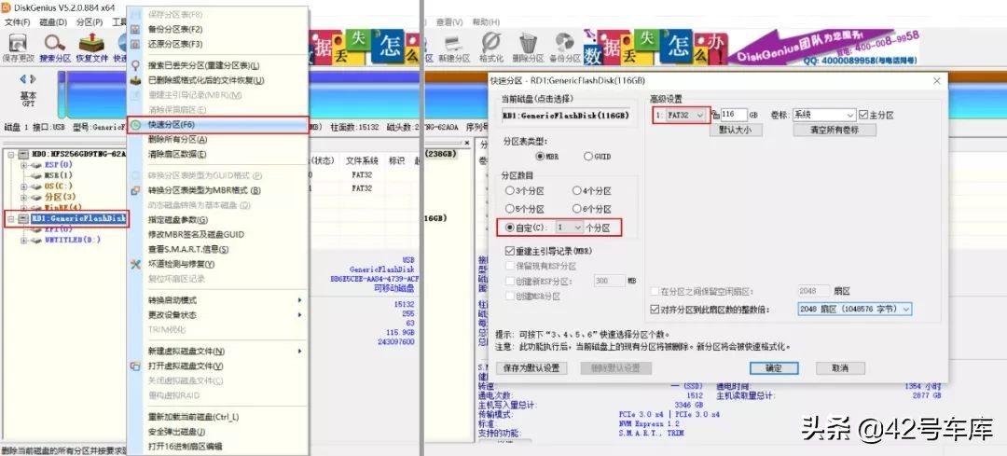Viewport: 1007px width, 456px height.
Task: Select the GUID partition table radio button
Action: point(587,156)
